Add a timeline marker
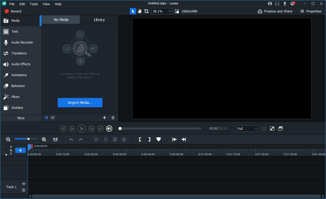This screenshot has width=326, height=199. tap(159, 139)
